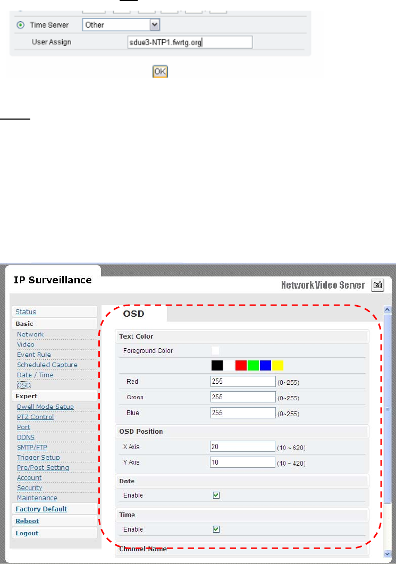This screenshot has height=564, width=396.
Task: Open the Port settings link
Action: (23, 427)
